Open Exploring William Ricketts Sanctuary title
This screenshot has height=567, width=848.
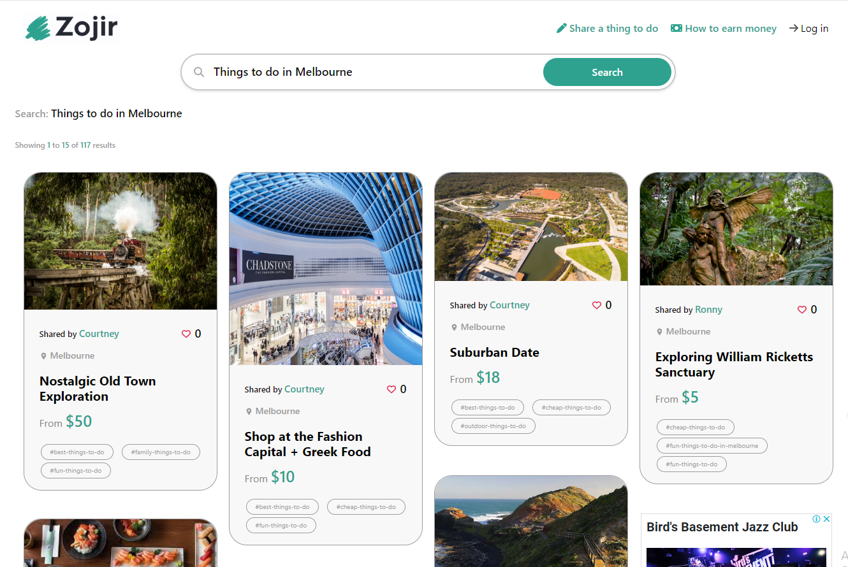734,364
